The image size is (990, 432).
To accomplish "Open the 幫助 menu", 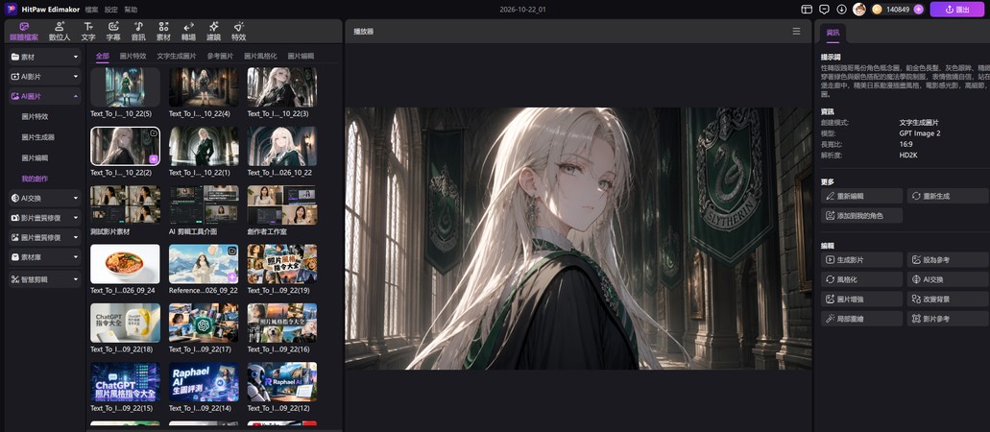I will (x=131, y=10).
